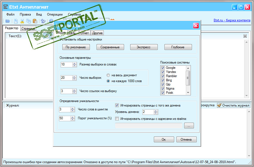The width and height of the screenshot is (254, 167).
Task: Switch to the Другие settings tab
Action: [97, 33]
